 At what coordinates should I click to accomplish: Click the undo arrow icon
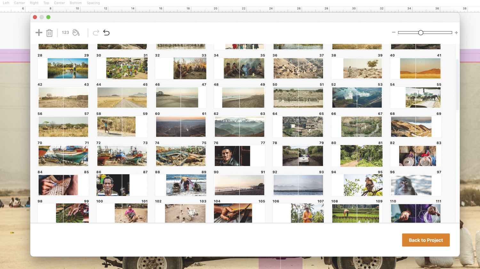click(107, 33)
